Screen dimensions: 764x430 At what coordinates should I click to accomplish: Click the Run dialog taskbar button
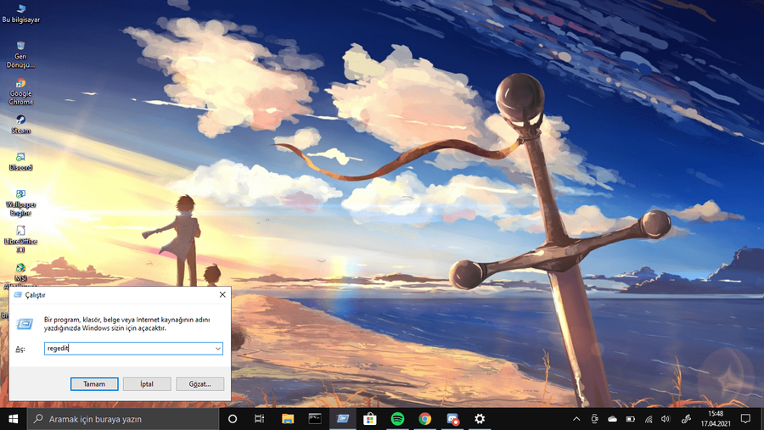pos(343,419)
